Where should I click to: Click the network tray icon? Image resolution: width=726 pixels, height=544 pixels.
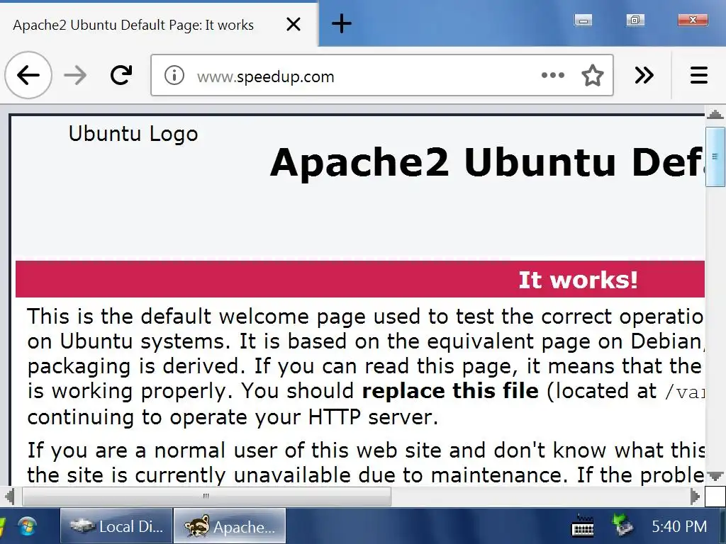click(622, 525)
